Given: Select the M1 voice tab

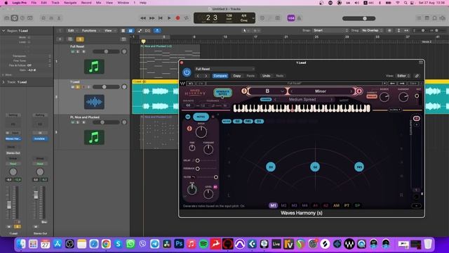Looking at the screenshot, I should (x=273, y=205).
